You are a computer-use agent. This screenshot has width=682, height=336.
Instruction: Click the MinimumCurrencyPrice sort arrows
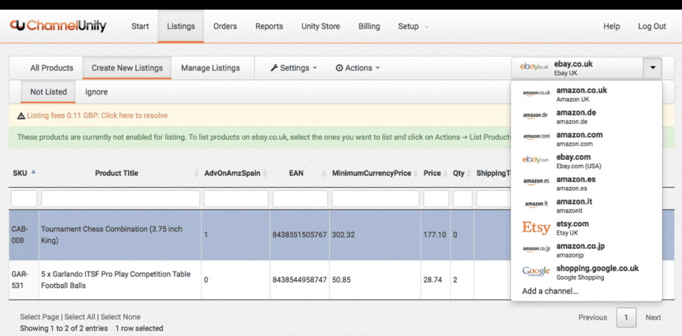[416, 174]
